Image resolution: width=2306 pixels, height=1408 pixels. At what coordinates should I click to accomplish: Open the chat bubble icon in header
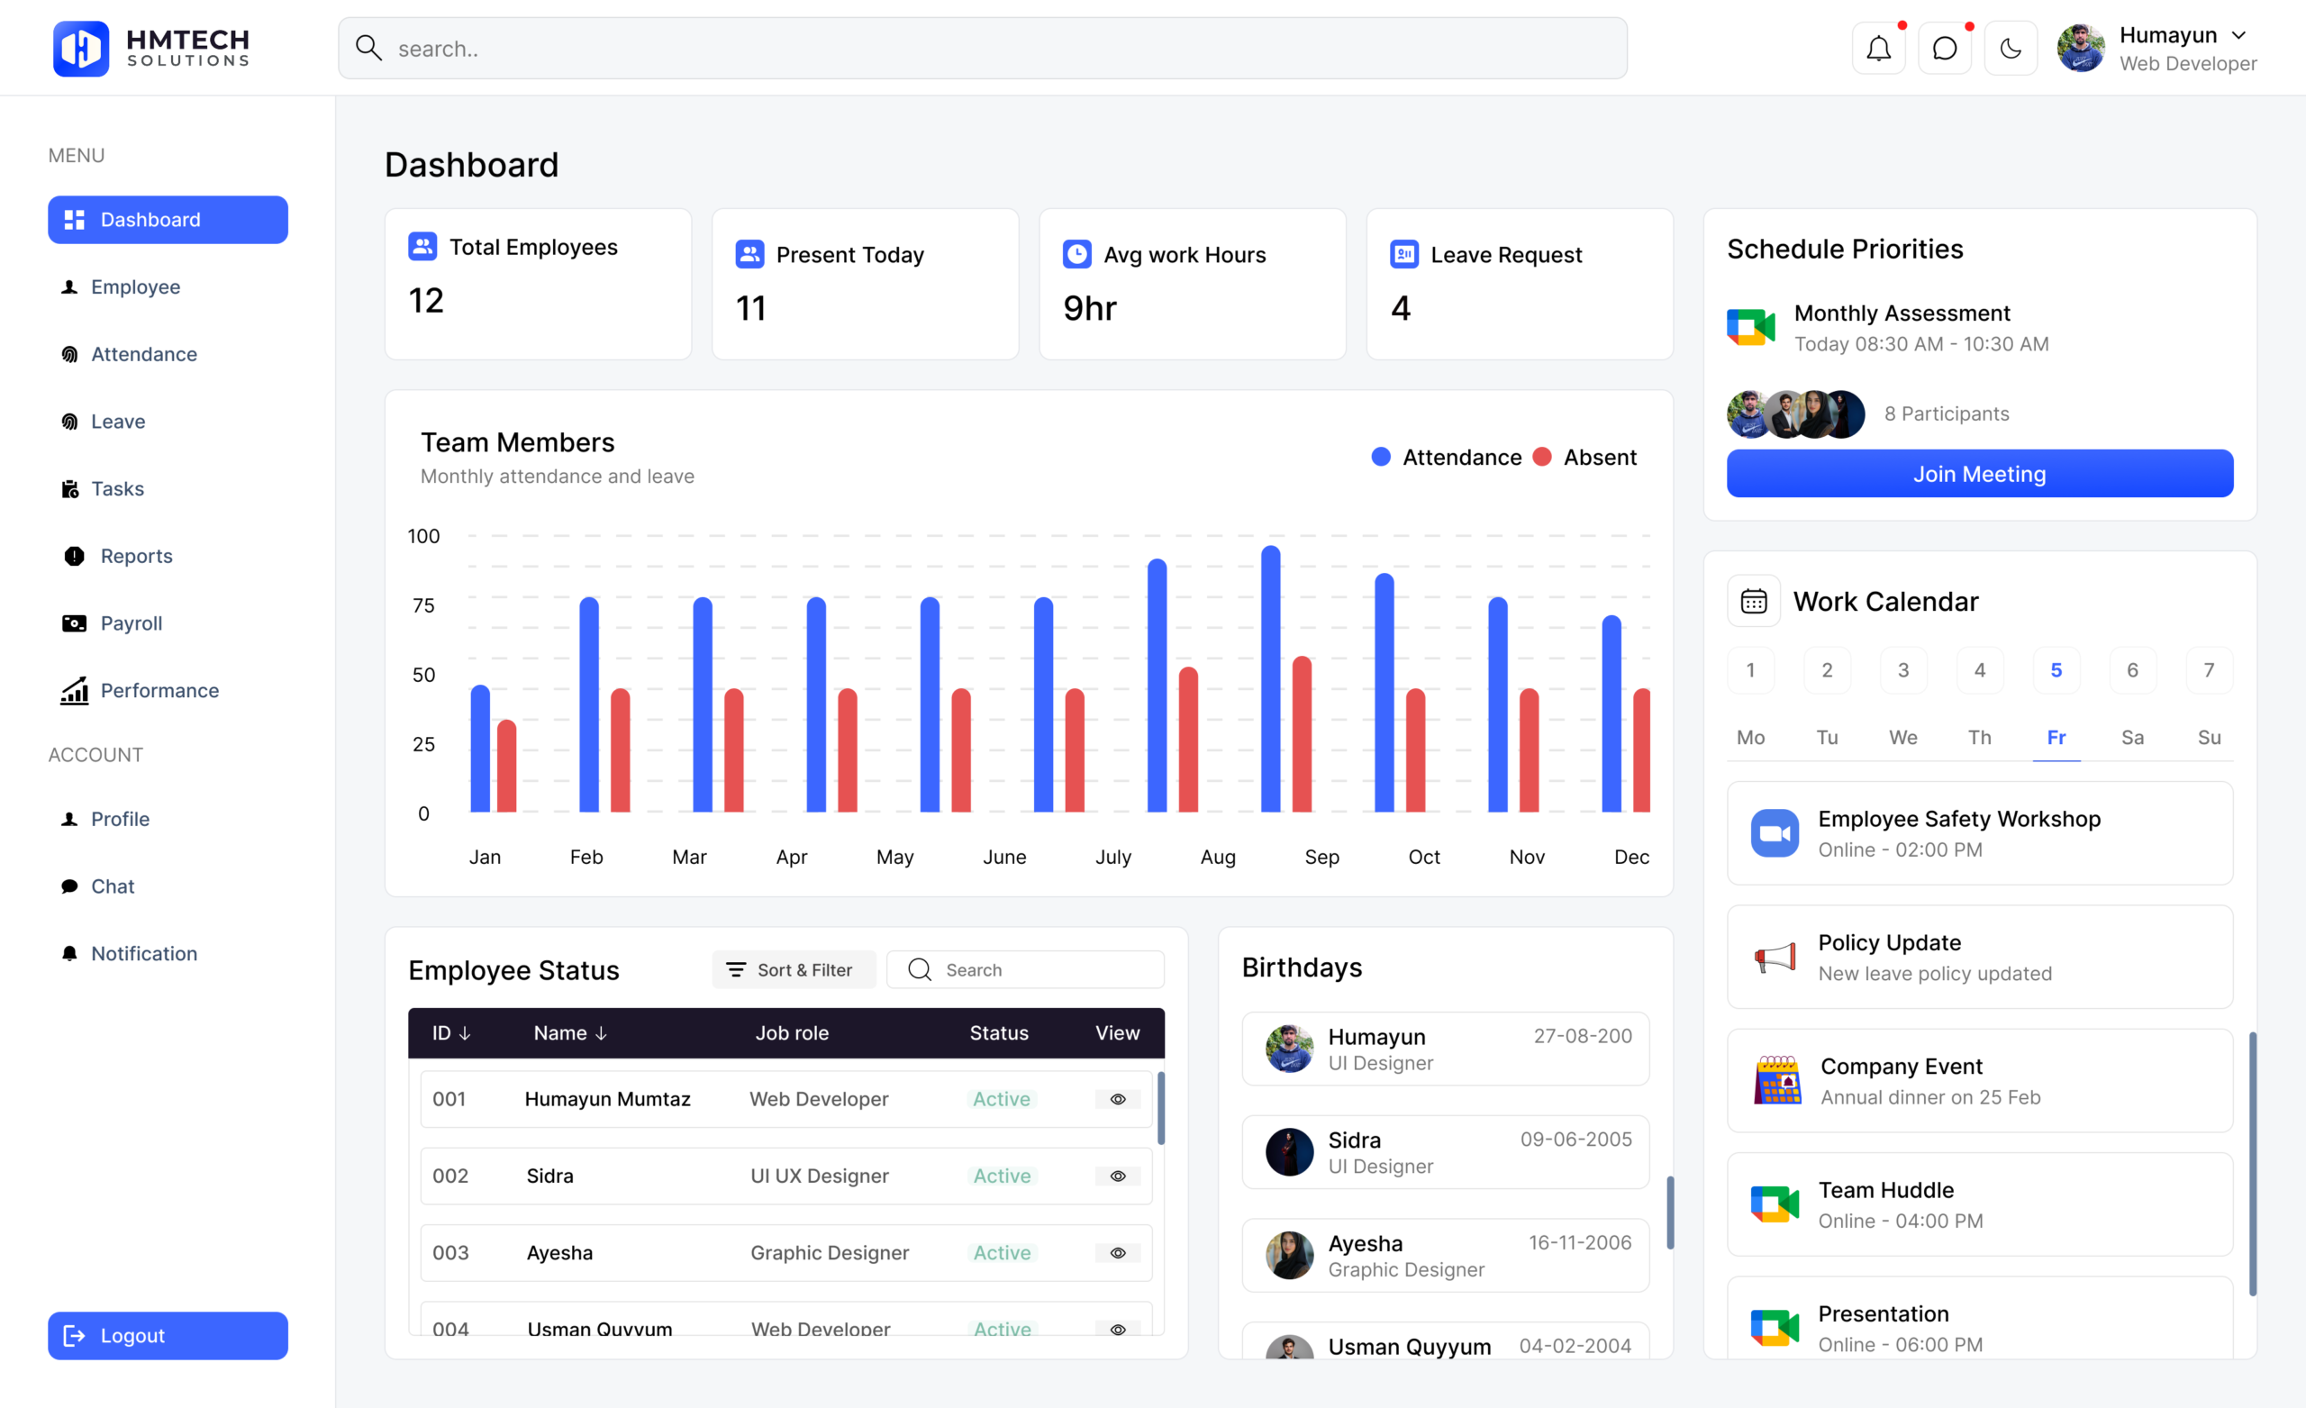[x=1944, y=48]
